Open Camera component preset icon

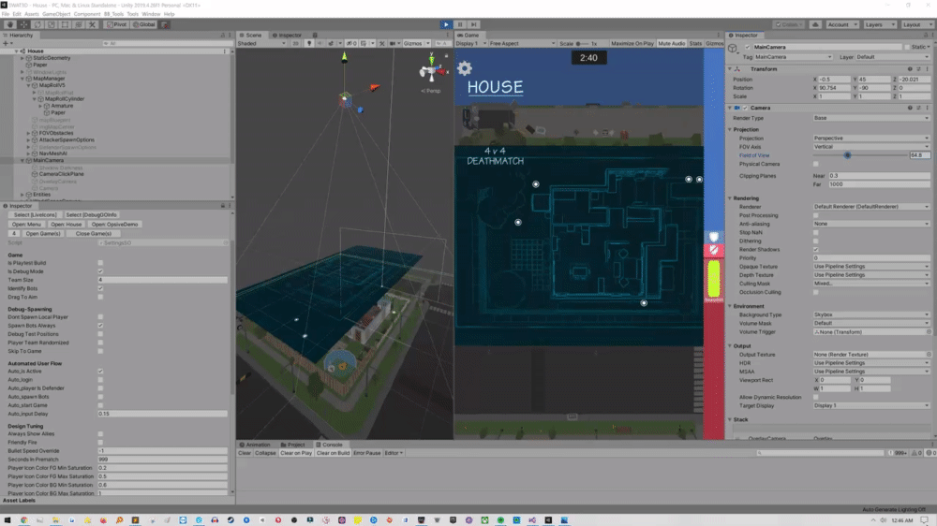click(918, 108)
